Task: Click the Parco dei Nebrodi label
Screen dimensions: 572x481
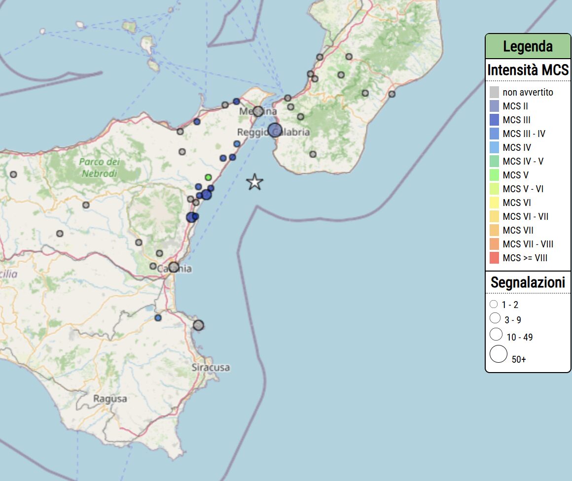Action: point(100,168)
